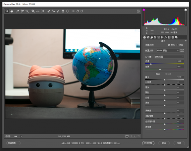Activate the Crop tool
191x151 pixels.
pyautogui.click(x=33, y=11)
